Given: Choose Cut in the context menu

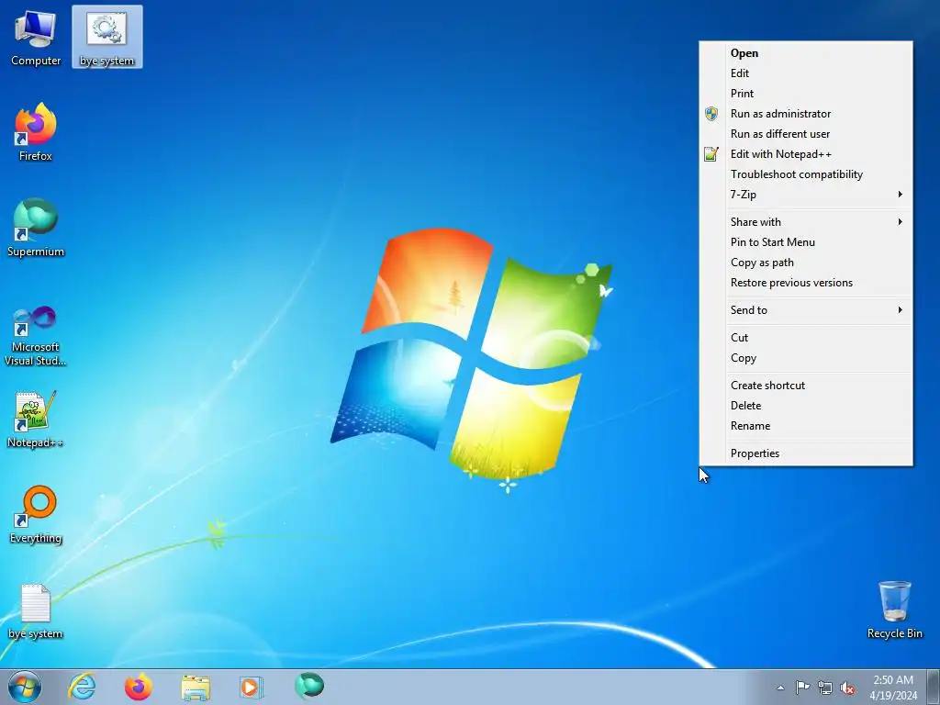Looking at the screenshot, I should pyautogui.click(x=806, y=338).
